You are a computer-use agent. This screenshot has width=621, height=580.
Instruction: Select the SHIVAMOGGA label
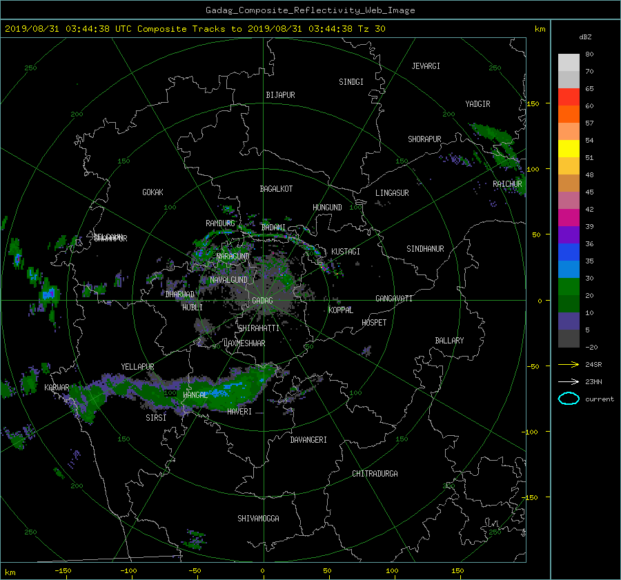pos(258,519)
